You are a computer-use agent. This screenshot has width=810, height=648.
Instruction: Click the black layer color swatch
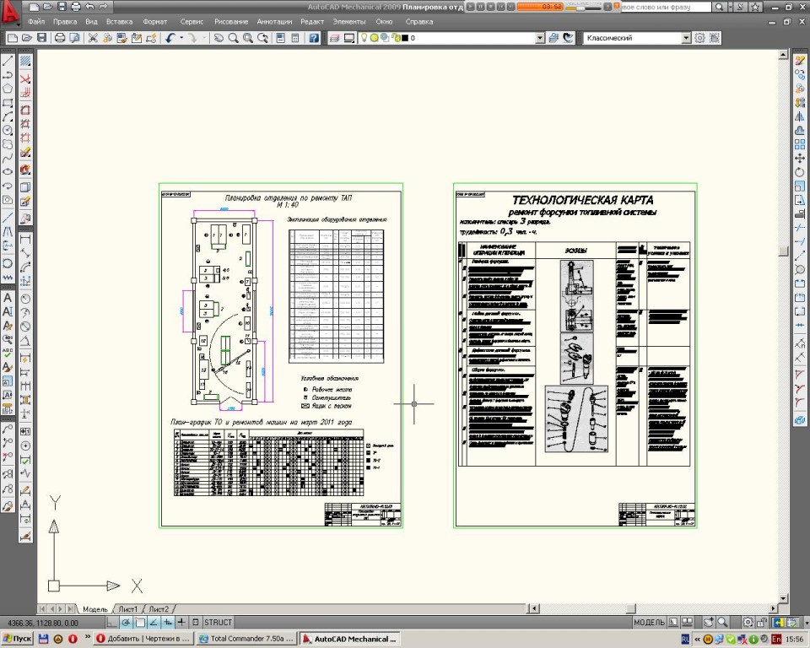tap(404, 38)
